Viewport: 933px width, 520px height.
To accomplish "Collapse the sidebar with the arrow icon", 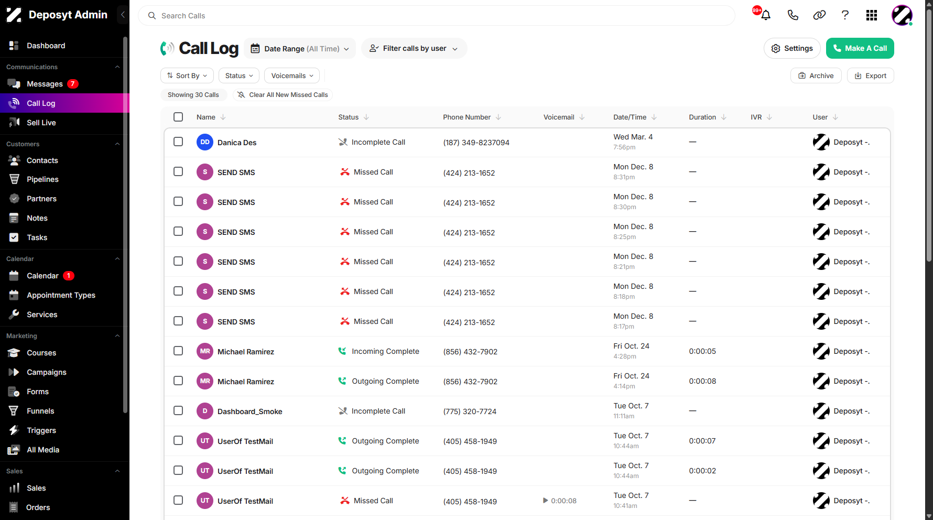I will click(123, 15).
